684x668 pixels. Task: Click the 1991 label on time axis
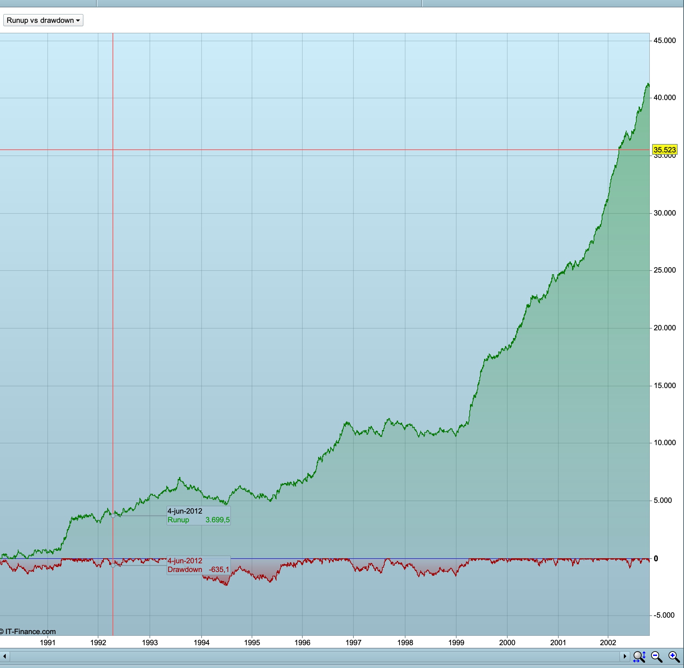pyautogui.click(x=47, y=642)
